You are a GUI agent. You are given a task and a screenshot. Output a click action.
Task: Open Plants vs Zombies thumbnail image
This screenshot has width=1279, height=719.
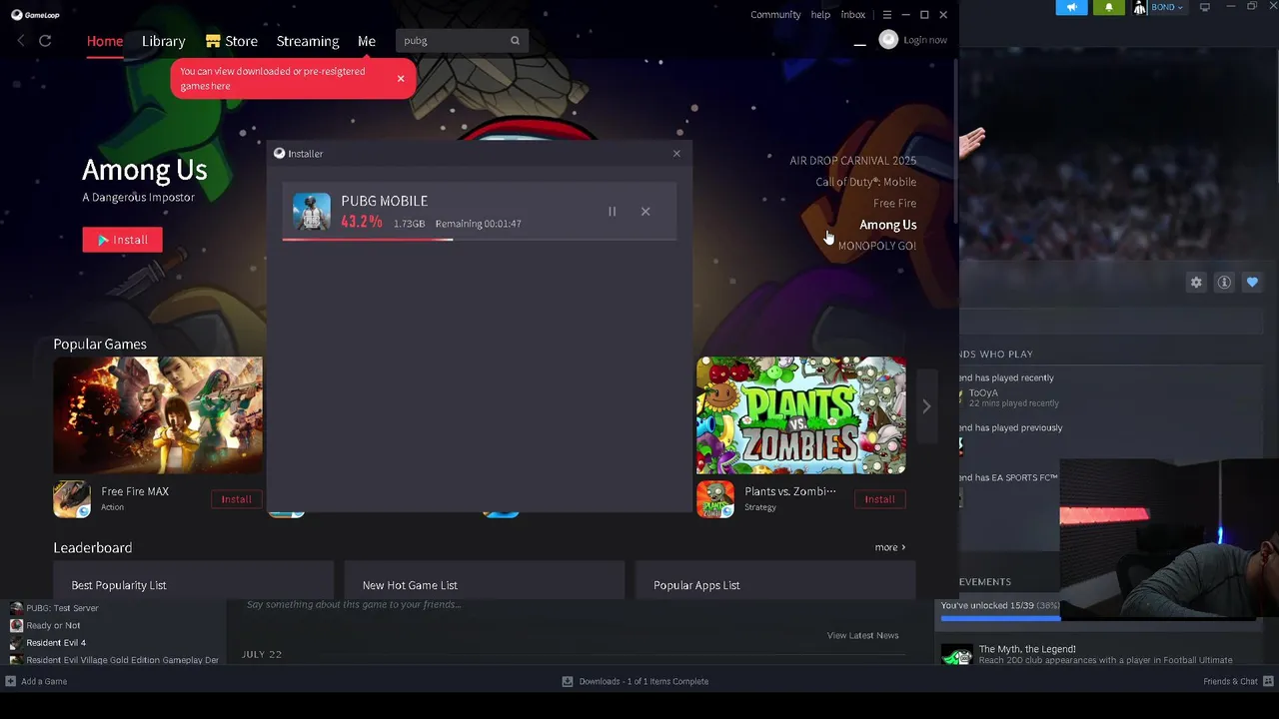coord(801,415)
